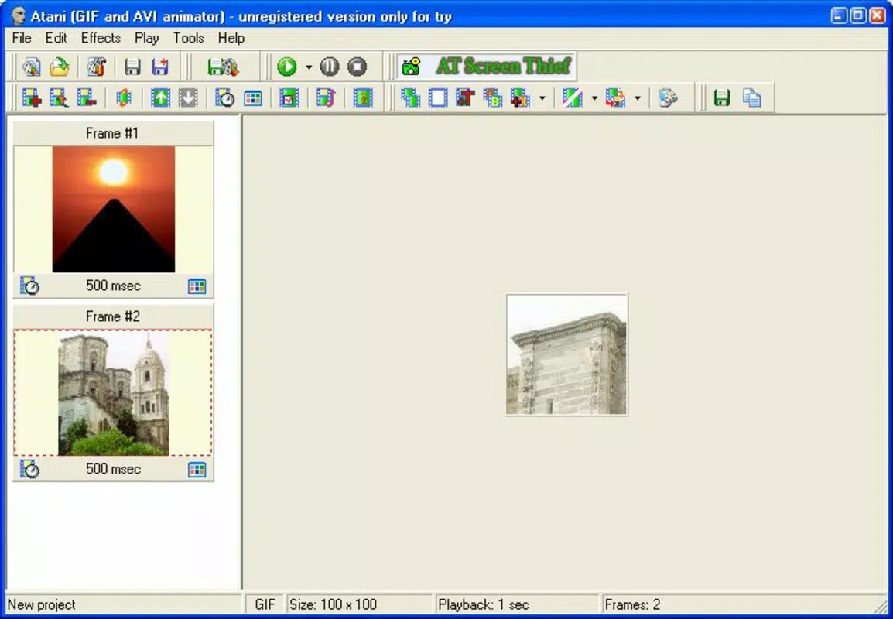Open the Edit menu
The image size is (893, 619).
[x=56, y=38]
